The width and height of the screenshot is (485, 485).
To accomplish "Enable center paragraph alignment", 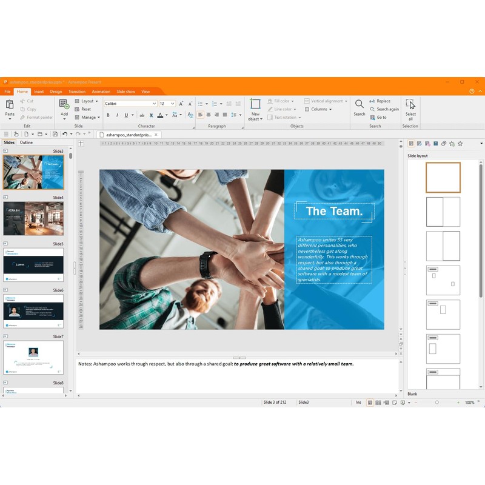I will point(209,115).
